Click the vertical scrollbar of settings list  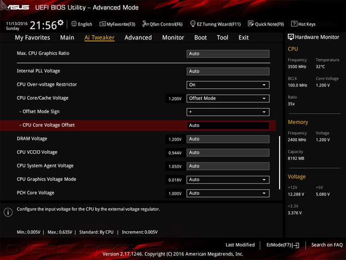[280, 163]
